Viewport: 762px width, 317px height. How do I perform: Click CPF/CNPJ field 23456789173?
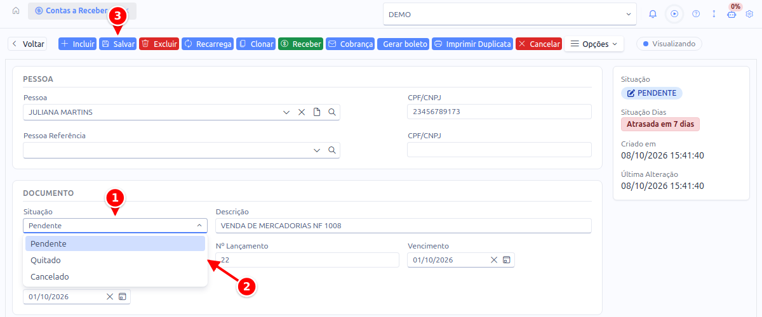tap(499, 112)
